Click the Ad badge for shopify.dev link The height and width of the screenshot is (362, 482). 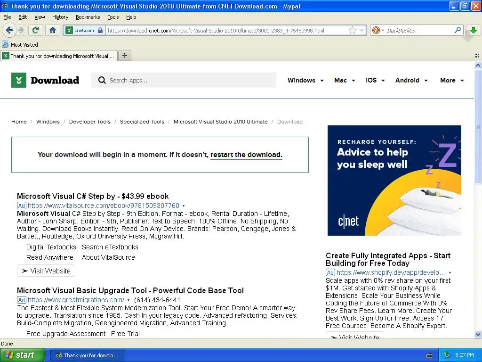click(x=330, y=272)
